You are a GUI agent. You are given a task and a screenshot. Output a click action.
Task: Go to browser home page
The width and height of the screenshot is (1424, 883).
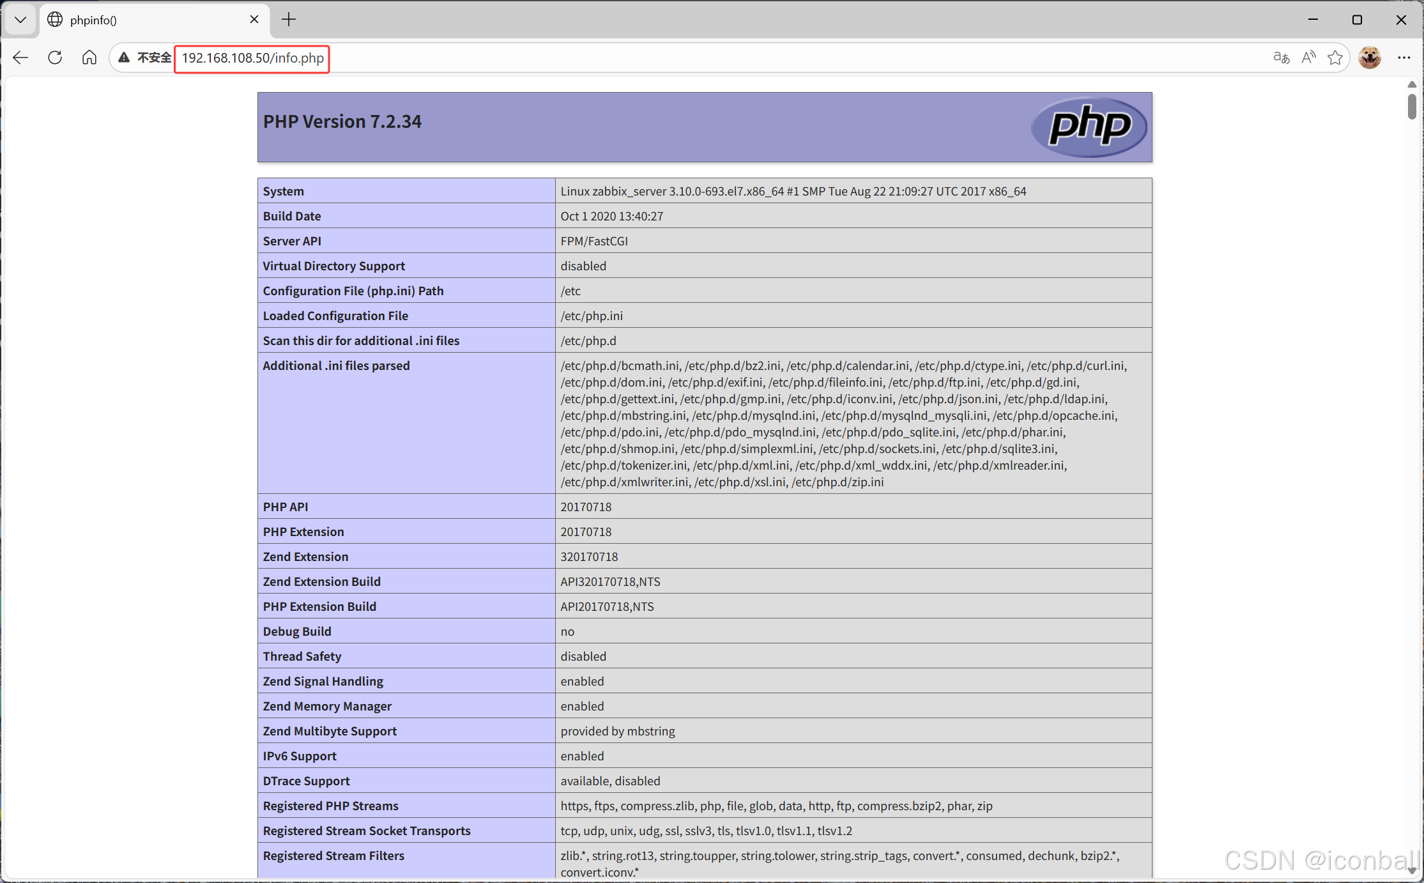[x=89, y=58]
